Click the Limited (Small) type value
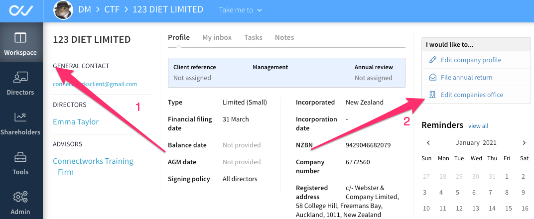This screenshot has width=534, height=219. coord(245,103)
